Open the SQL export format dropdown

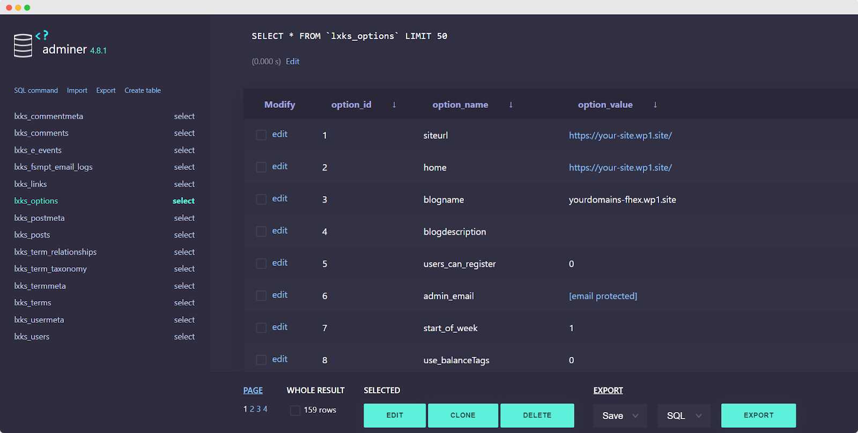(x=684, y=416)
